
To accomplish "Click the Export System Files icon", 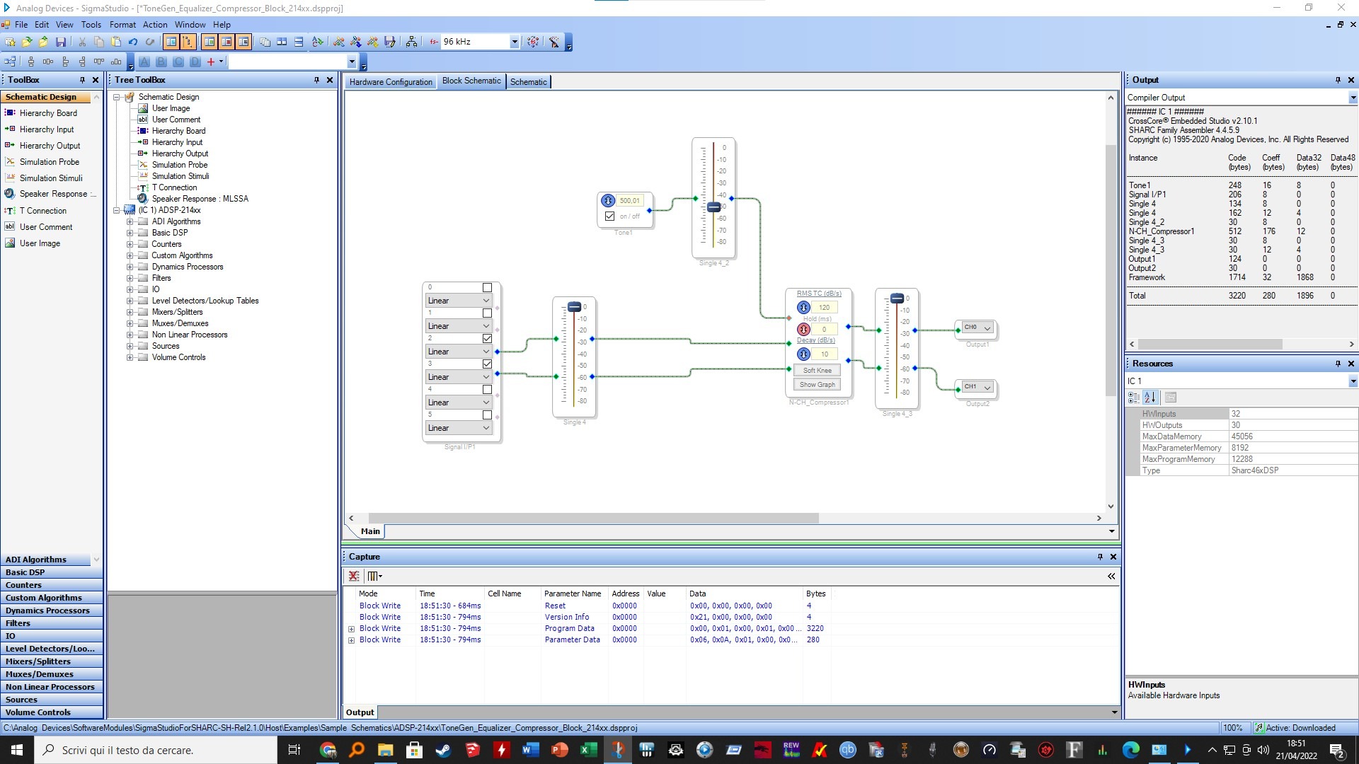I will [390, 42].
